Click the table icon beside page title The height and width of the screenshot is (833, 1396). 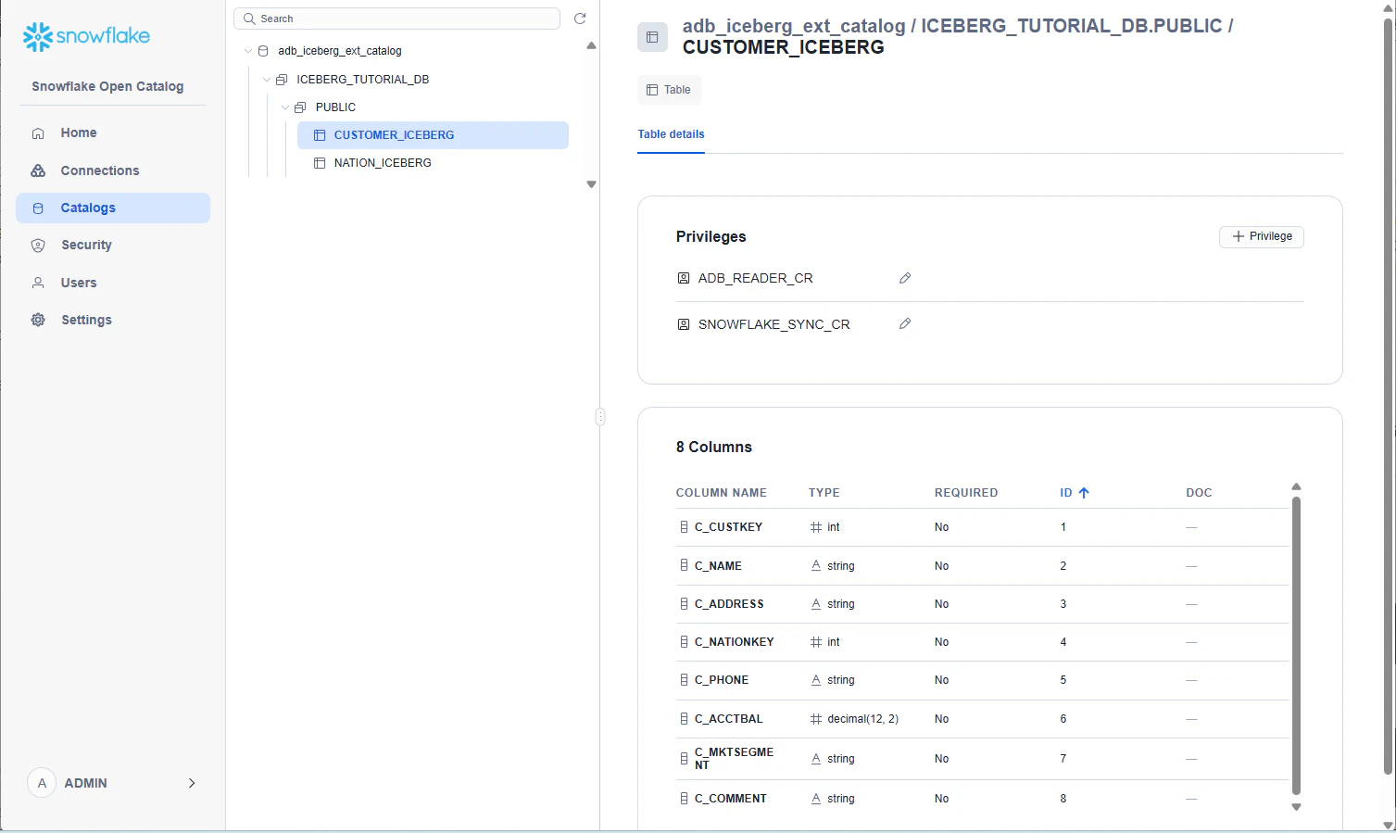pyautogui.click(x=652, y=37)
